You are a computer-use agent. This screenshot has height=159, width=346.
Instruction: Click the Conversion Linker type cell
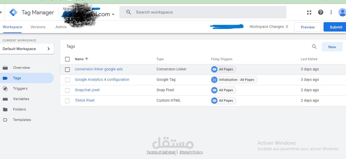(x=172, y=69)
